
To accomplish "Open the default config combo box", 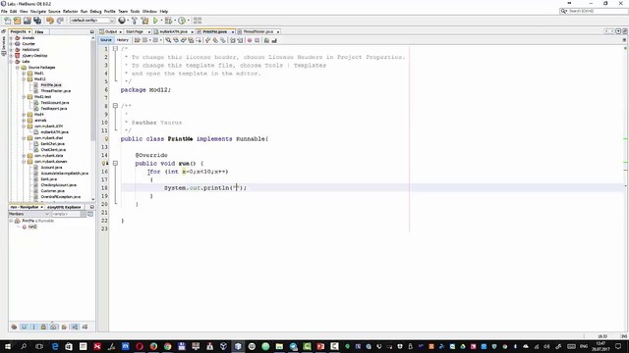I will pyautogui.click(x=92, y=21).
